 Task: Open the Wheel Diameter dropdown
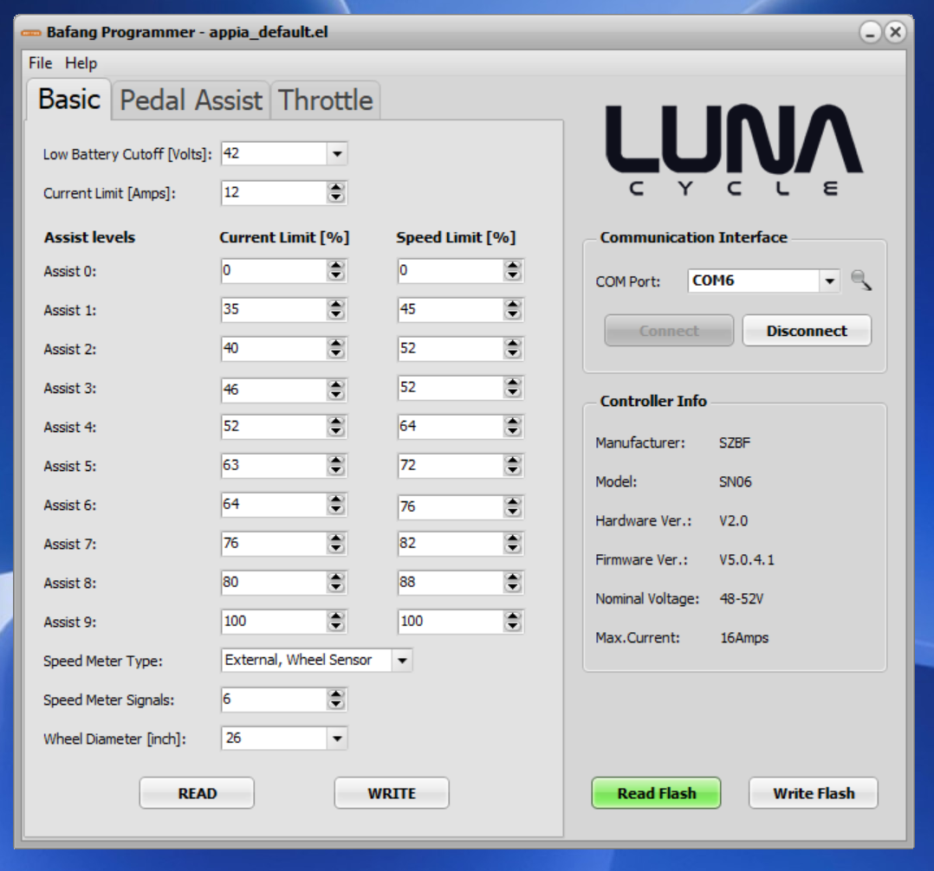click(x=337, y=739)
